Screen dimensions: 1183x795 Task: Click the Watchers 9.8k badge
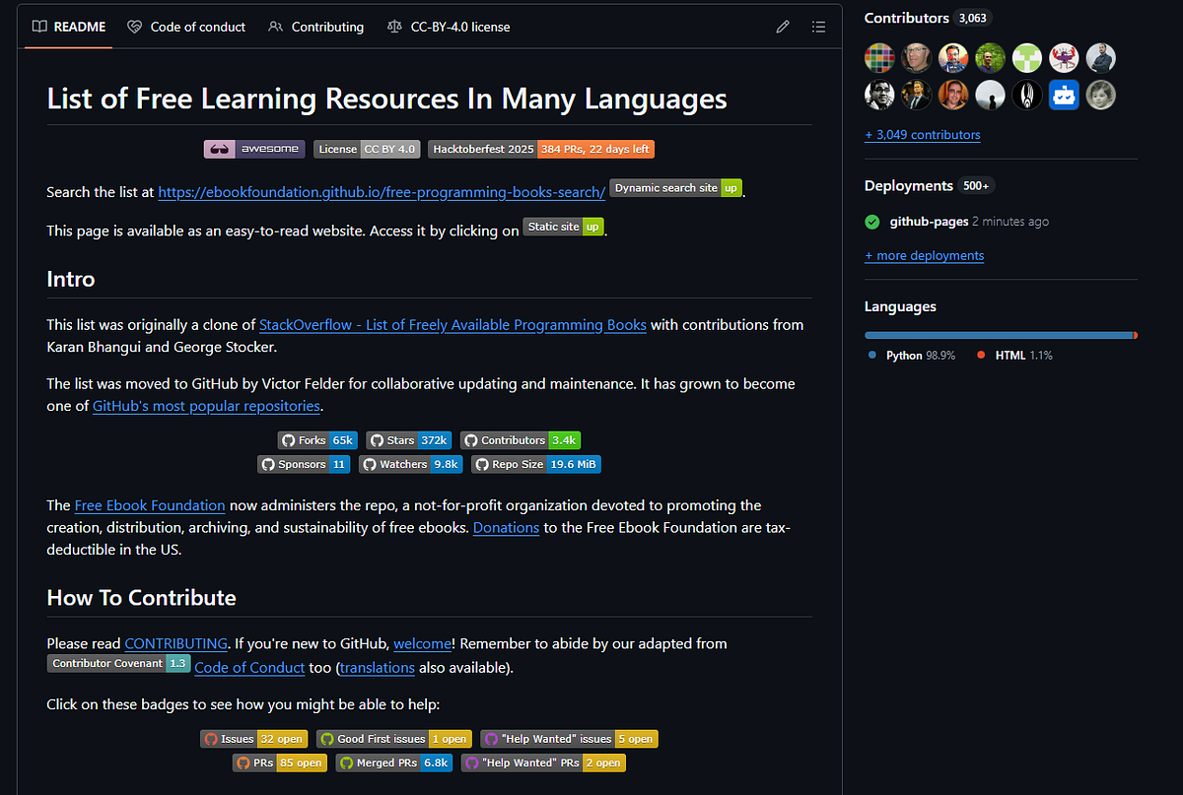pyautogui.click(x=411, y=464)
